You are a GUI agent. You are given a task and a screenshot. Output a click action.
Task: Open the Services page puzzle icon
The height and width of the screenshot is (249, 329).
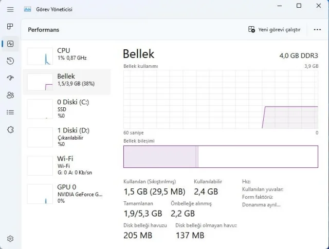pyautogui.click(x=10, y=129)
